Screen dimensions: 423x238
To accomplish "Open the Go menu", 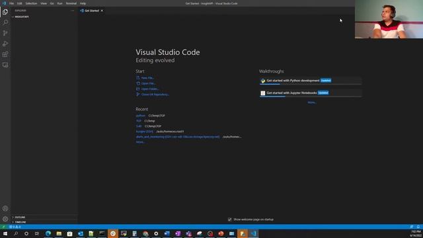I will pyautogui.click(x=52, y=3).
